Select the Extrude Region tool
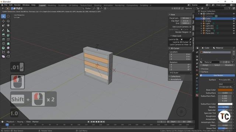Screen dimensions: 236x132 [3, 35]
